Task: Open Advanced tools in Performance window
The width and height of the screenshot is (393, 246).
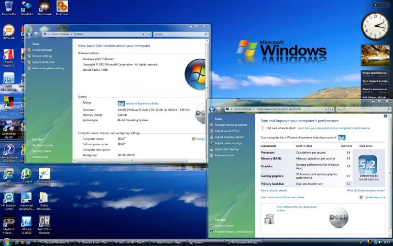Action: point(225,155)
